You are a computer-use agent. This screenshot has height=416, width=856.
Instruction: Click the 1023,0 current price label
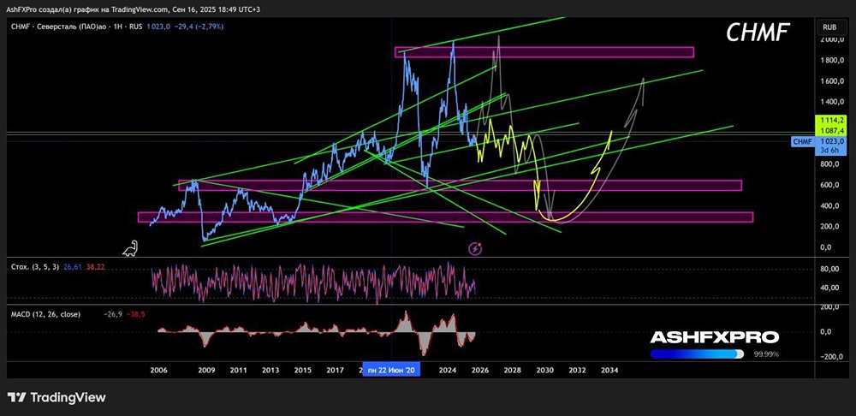[x=831, y=141]
